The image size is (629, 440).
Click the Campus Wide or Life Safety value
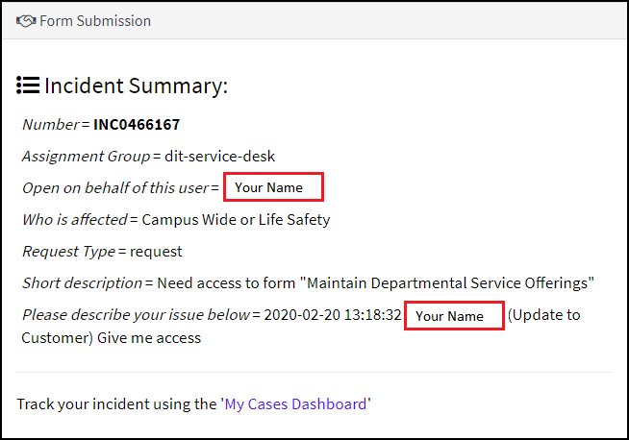[x=236, y=220]
